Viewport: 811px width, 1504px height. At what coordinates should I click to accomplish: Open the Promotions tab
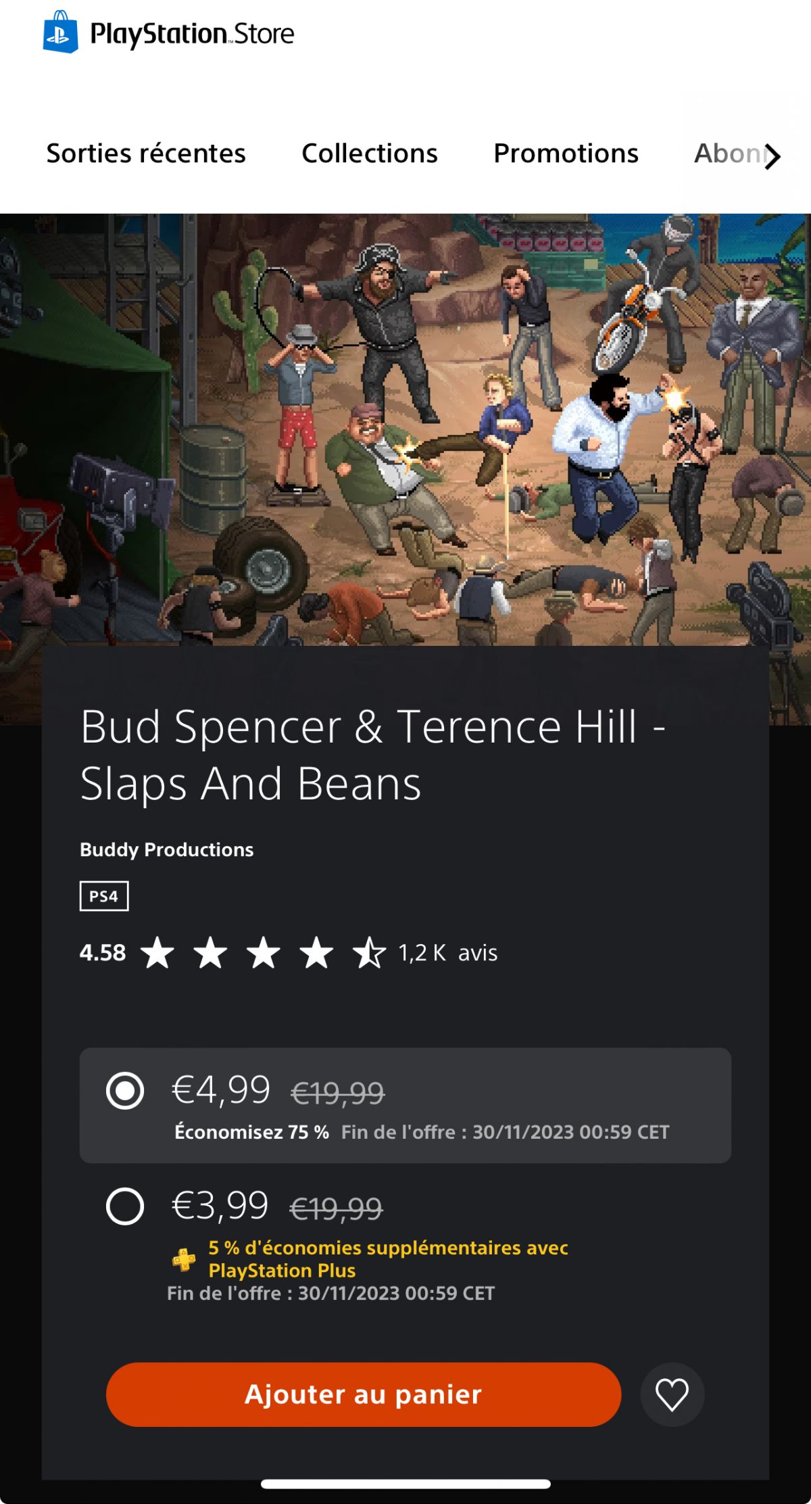click(x=566, y=154)
